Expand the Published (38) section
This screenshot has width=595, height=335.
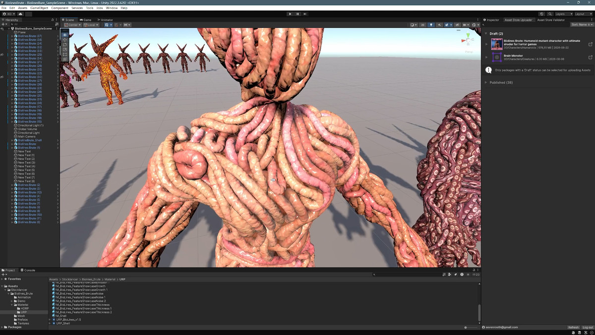486,82
